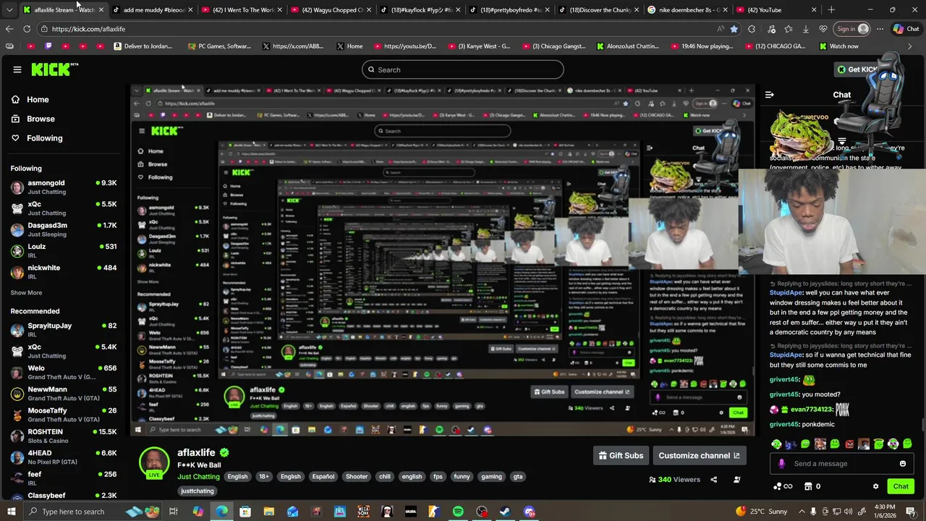
Task: Expand hidden system tray icons
Action: point(802,512)
